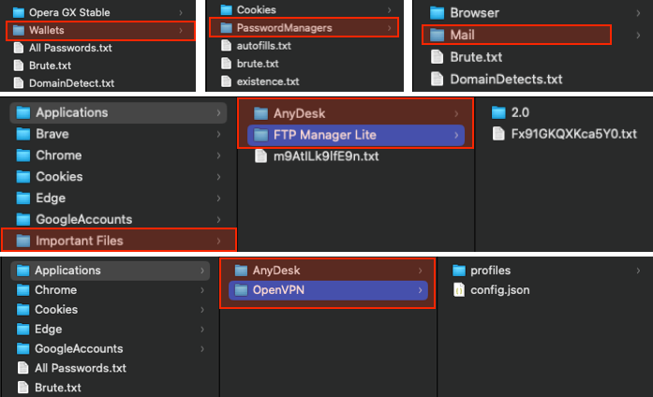653x397 pixels.
Task: Expand the profiles folder chevron
Action: (x=638, y=271)
